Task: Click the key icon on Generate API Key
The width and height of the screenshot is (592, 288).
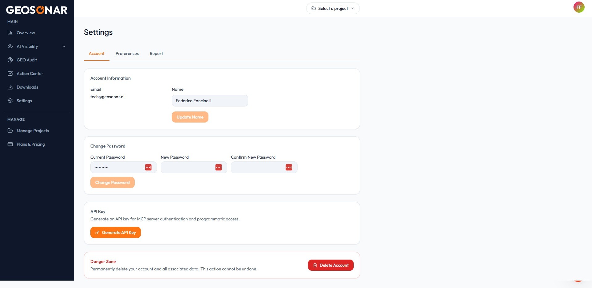Action: (x=97, y=232)
